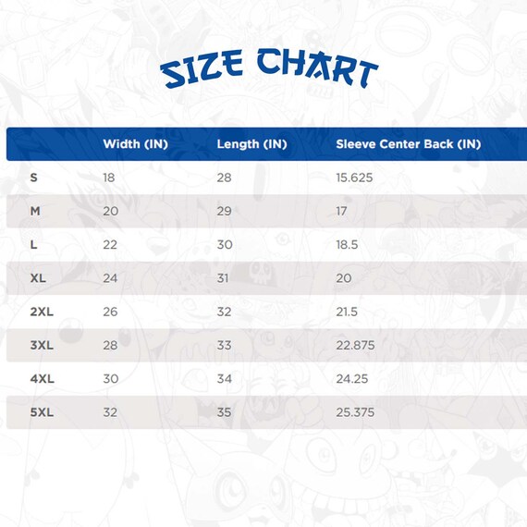Click the Size Chart title
This screenshot has width=527, height=527.
tap(269, 68)
